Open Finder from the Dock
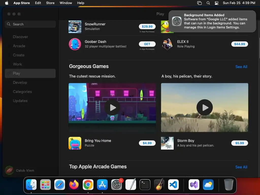Screen dimensions: 260x195 pos(31,185)
